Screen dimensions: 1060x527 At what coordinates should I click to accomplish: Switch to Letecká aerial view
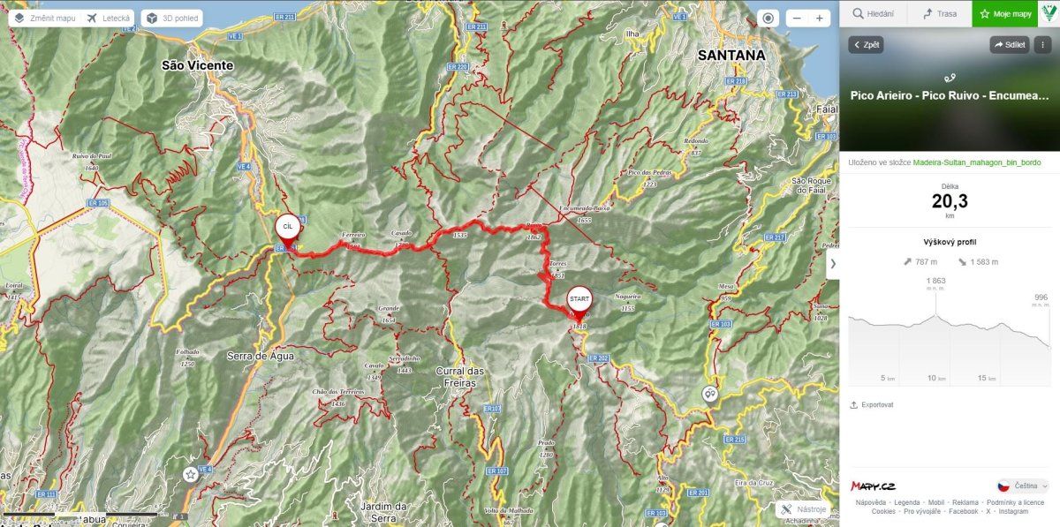[109, 18]
